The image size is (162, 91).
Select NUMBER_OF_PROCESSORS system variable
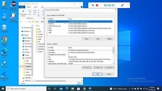[x=80, y=55]
